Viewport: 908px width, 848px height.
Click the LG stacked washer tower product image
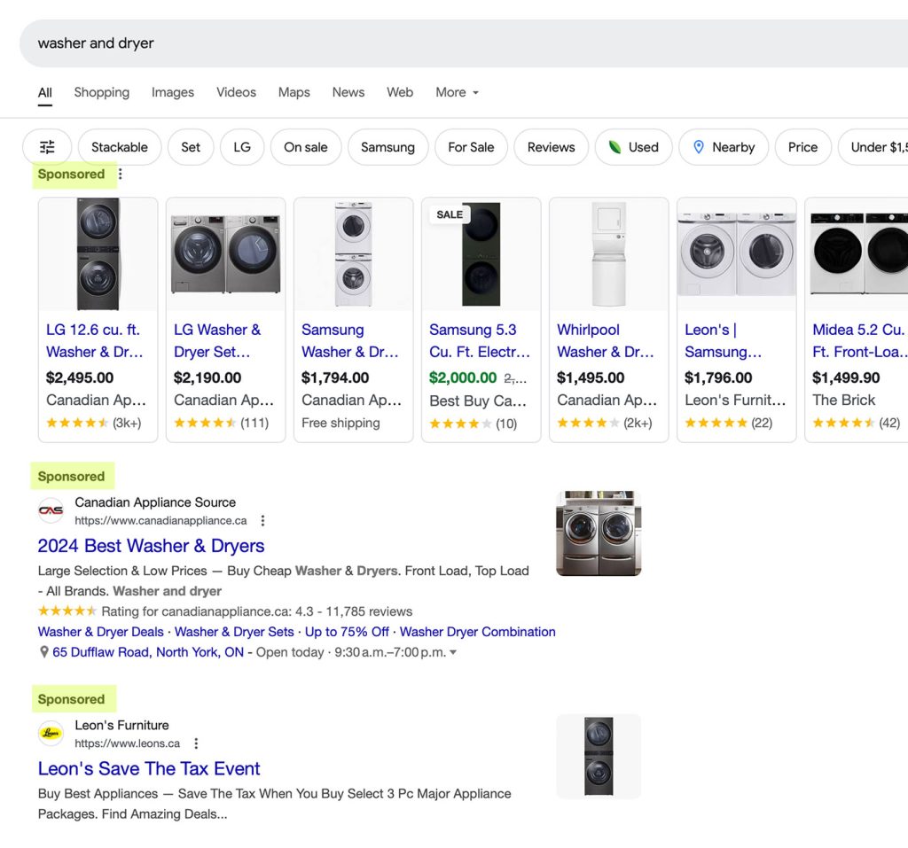pos(98,254)
